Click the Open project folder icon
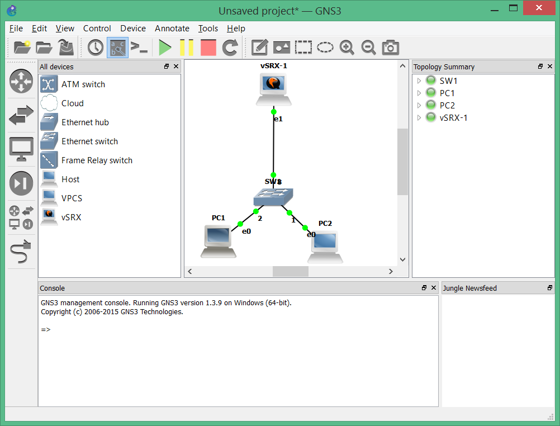 (44, 47)
